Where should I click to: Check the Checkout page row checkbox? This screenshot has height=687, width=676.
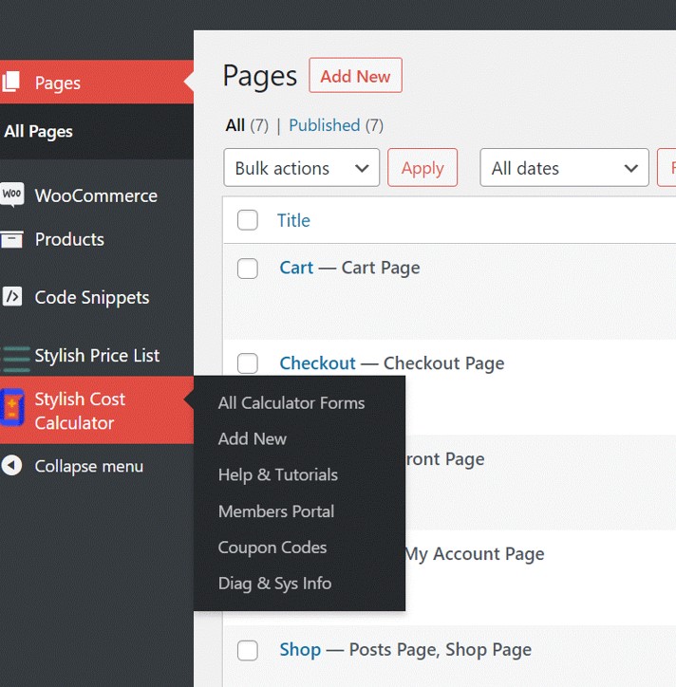pyautogui.click(x=247, y=363)
